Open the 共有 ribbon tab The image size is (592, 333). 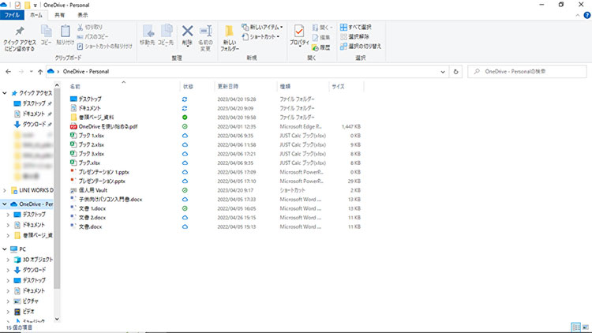click(60, 15)
